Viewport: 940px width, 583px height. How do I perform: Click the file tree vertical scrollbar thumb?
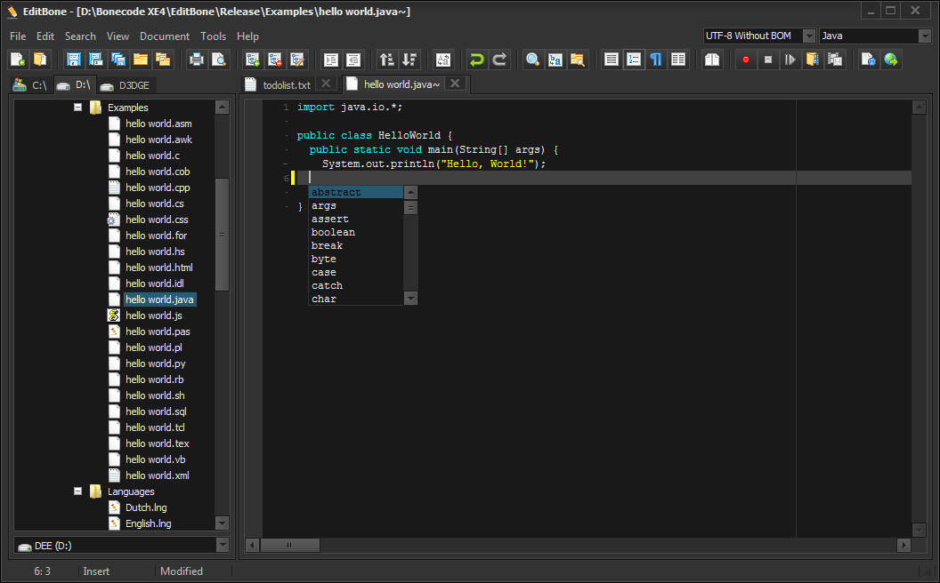tap(222, 235)
